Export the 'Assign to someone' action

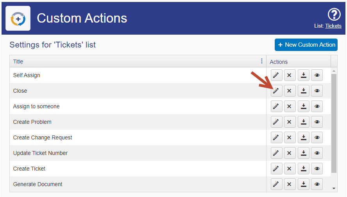[x=303, y=106]
